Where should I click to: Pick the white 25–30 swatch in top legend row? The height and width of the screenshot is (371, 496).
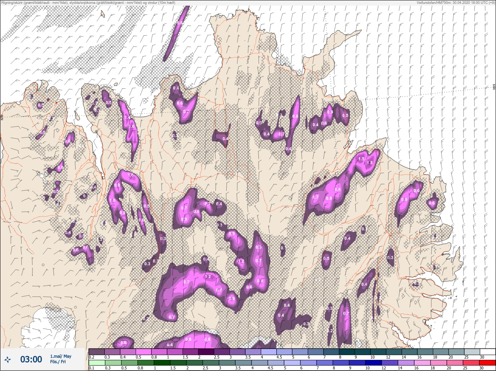point(488,352)
